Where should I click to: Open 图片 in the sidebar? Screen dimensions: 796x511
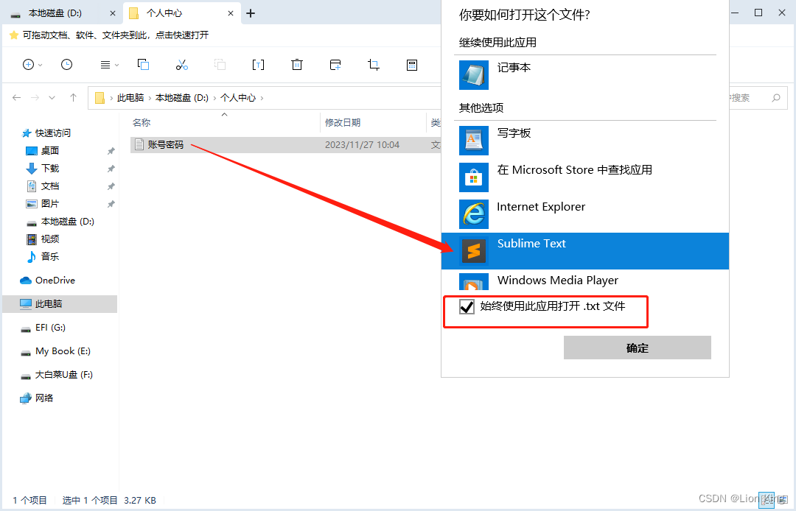50,203
